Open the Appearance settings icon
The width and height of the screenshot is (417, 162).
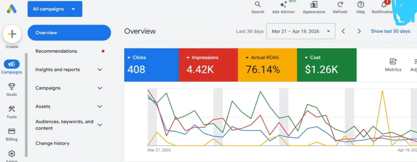(x=314, y=4)
